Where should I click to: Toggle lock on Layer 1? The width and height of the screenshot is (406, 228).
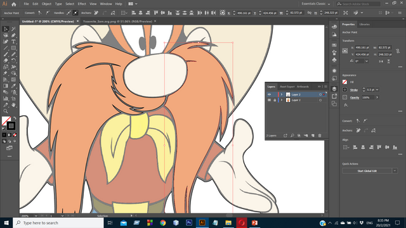pyautogui.click(x=275, y=100)
